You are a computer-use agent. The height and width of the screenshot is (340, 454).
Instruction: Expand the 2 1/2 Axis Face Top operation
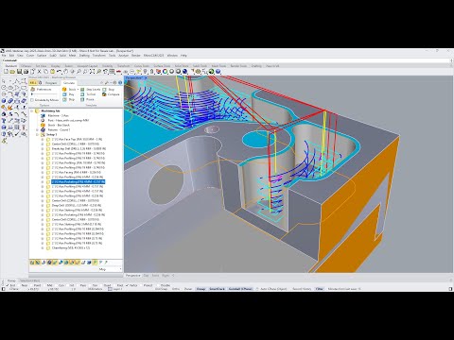tap(43, 139)
